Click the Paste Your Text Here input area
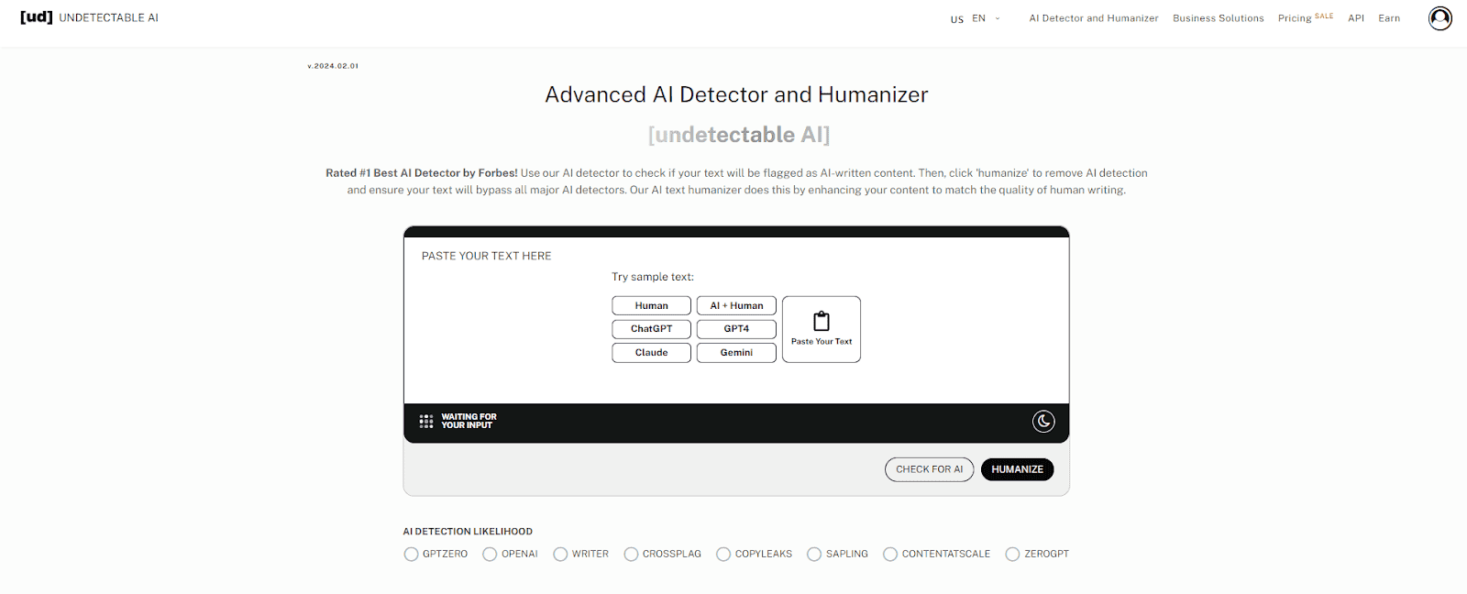 [x=736, y=321]
